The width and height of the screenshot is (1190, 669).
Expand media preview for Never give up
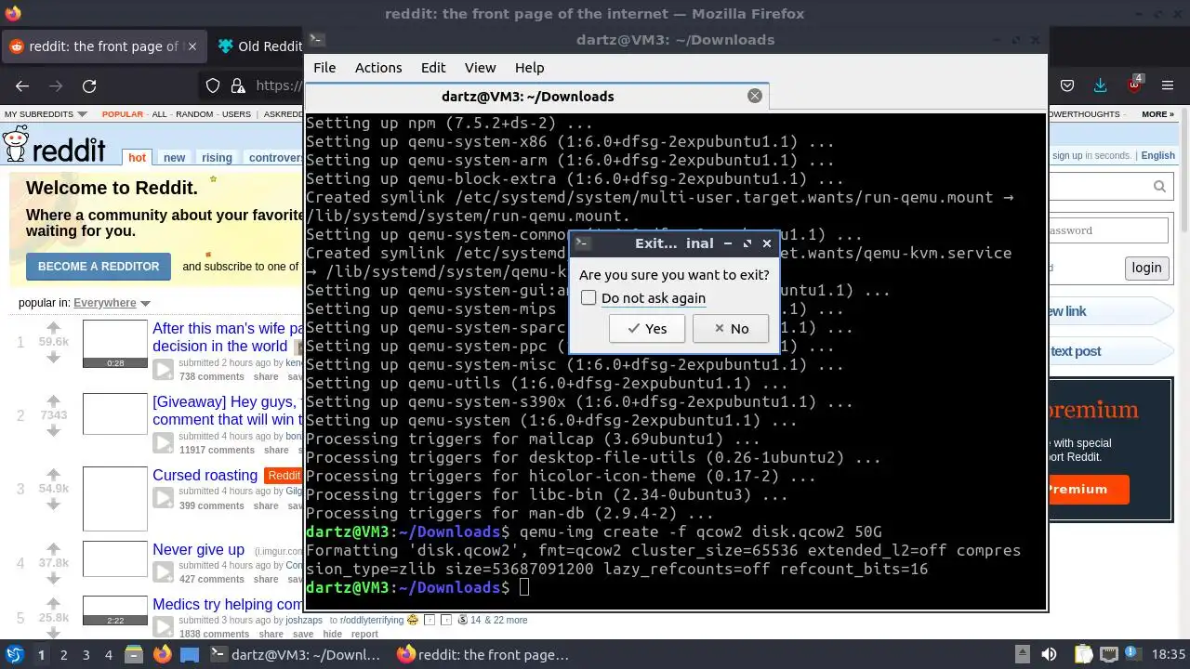click(163, 571)
